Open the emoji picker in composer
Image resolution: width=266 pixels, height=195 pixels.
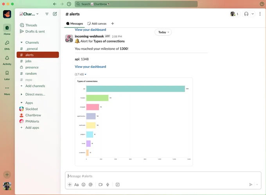click(83, 184)
